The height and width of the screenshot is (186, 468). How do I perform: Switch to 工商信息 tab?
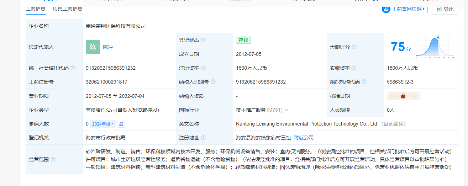(36, 9)
